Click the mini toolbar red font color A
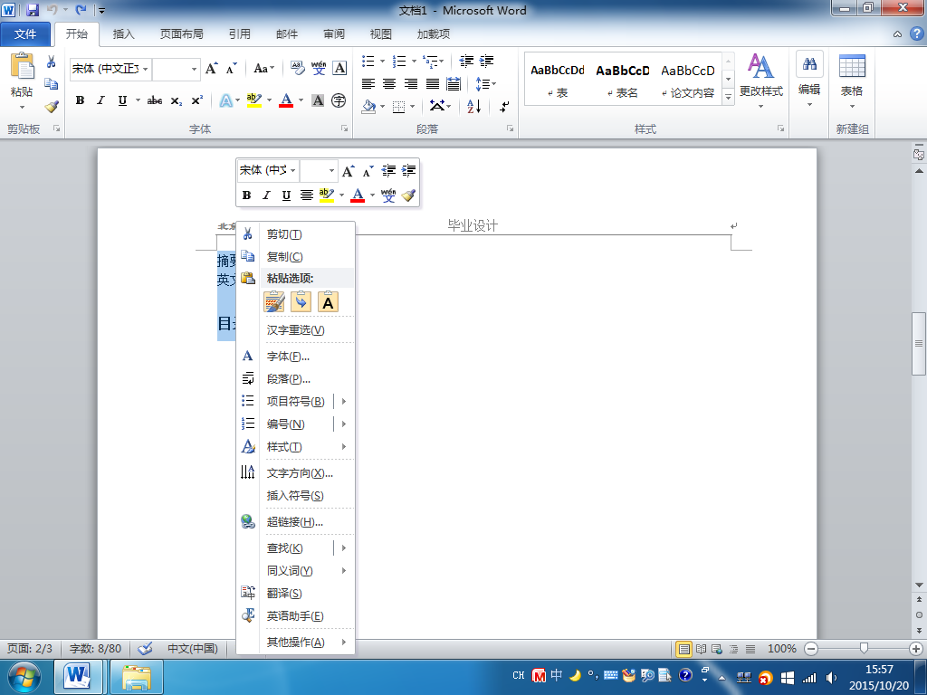The image size is (927, 695). coord(357,195)
